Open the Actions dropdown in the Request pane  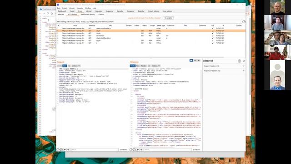[76, 66]
